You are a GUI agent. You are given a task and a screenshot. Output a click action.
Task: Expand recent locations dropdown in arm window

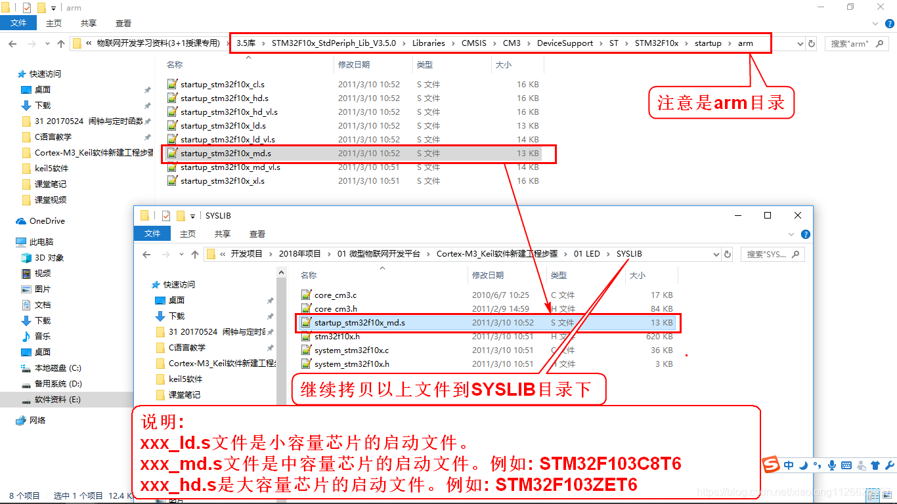pos(47,43)
